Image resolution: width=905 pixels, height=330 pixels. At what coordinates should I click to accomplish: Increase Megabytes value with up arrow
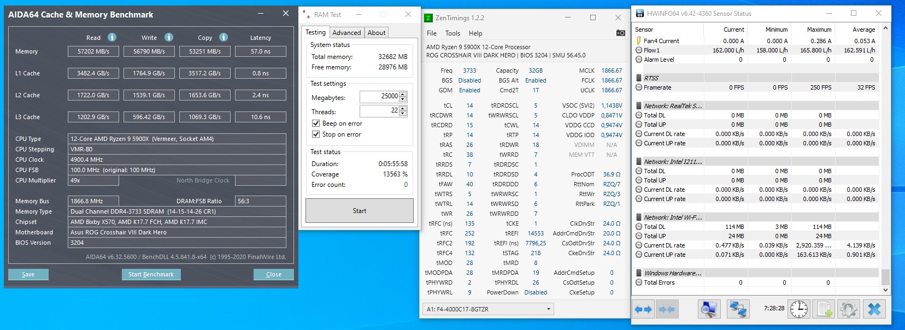coord(403,94)
